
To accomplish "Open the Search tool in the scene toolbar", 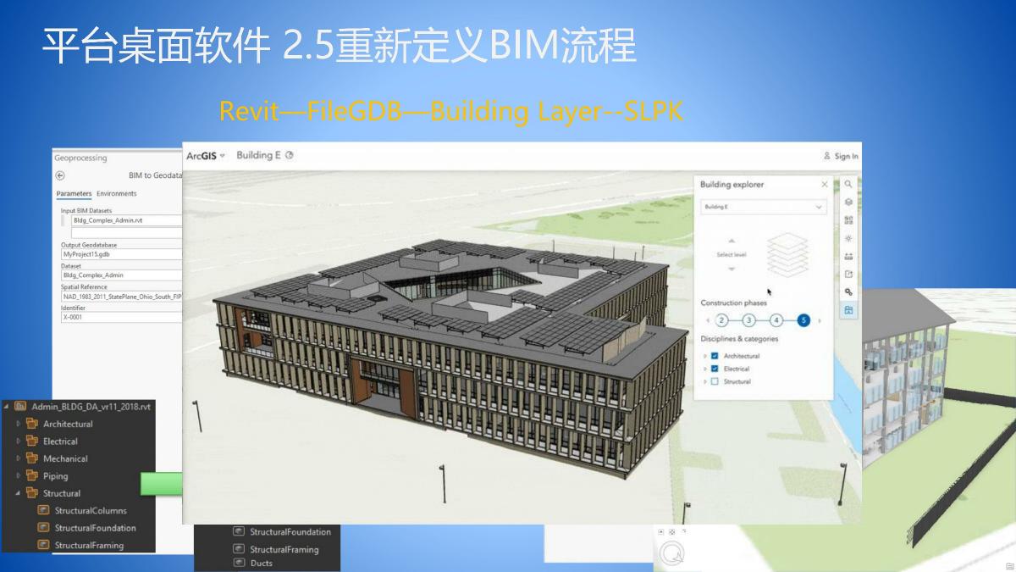I will pos(848,184).
